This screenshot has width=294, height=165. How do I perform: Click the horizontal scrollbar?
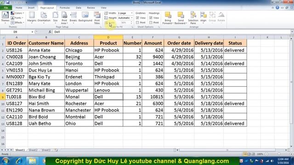coord(227,150)
